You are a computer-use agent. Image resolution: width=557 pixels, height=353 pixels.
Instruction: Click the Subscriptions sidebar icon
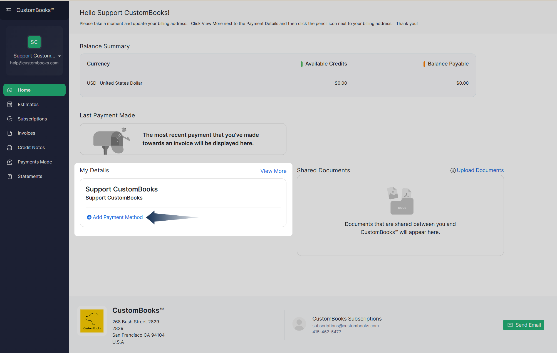(x=10, y=119)
